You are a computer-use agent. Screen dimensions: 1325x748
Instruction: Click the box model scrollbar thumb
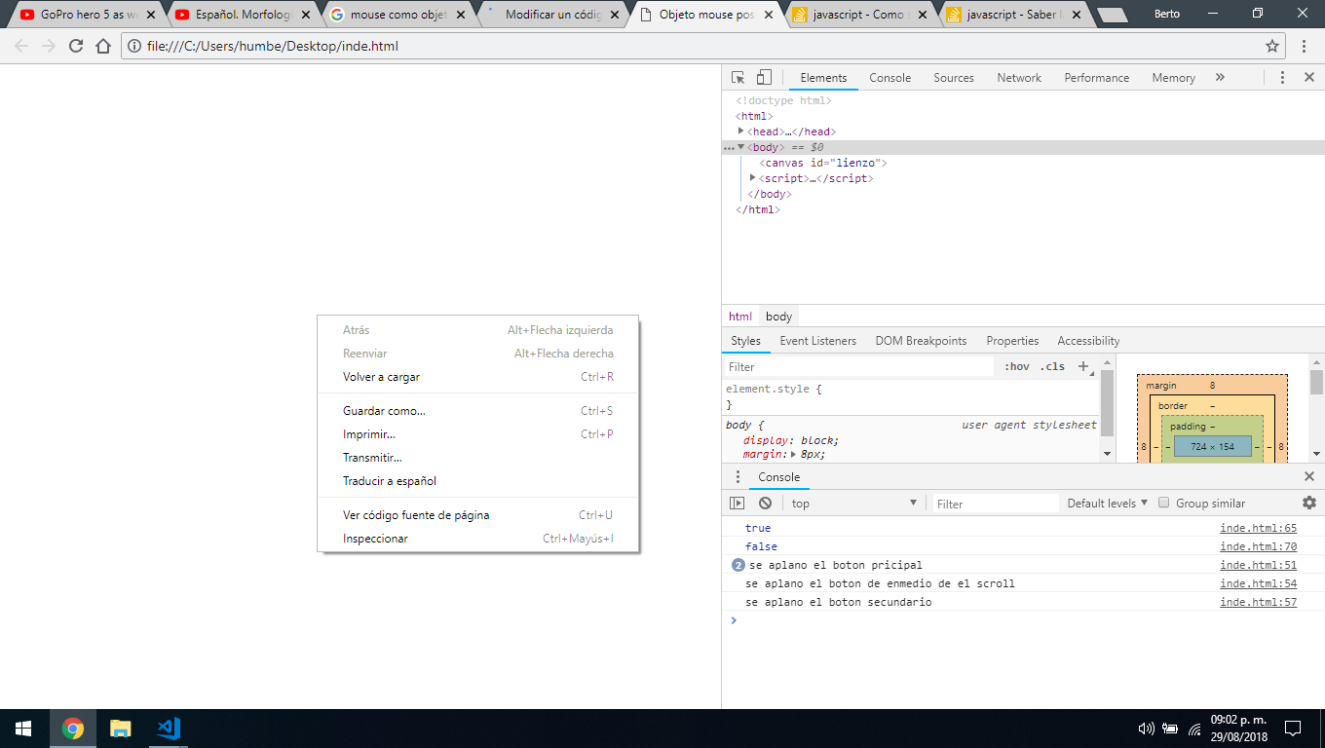pyautogui.click(x=1316, y=382)
